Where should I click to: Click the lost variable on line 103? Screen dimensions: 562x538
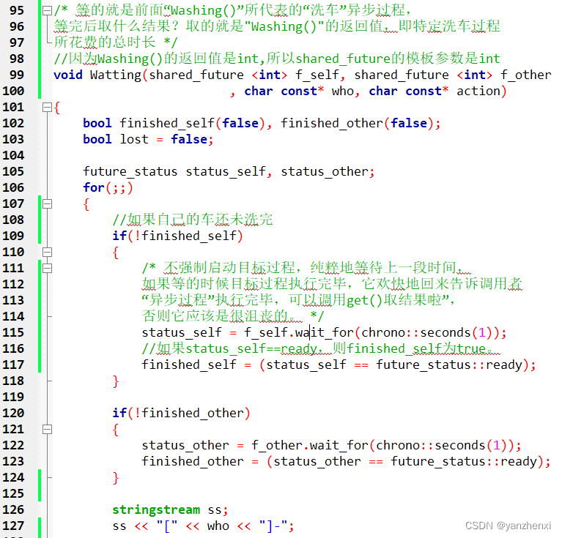[x=134, y=139]
